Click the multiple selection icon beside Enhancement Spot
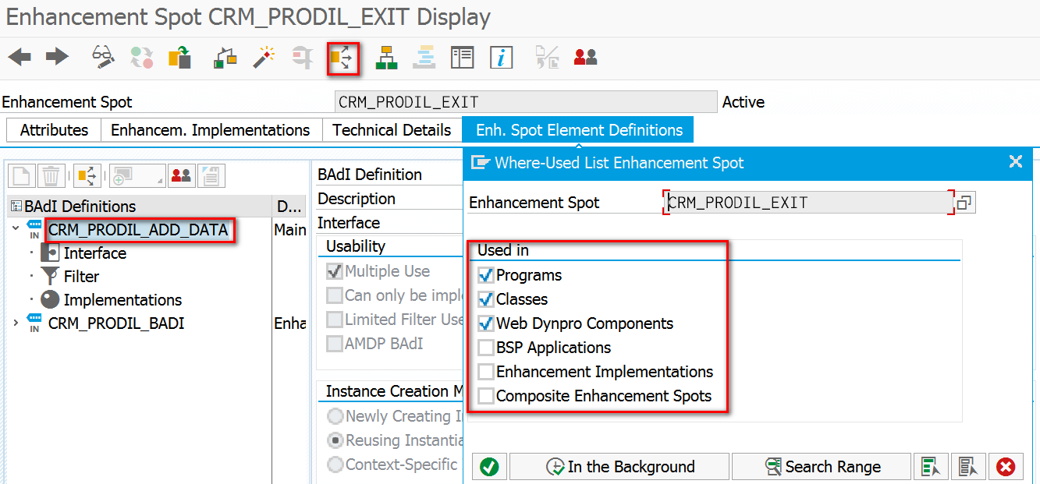The width and height of the screenshot is (1040, 484). click(x=964, y=203)
